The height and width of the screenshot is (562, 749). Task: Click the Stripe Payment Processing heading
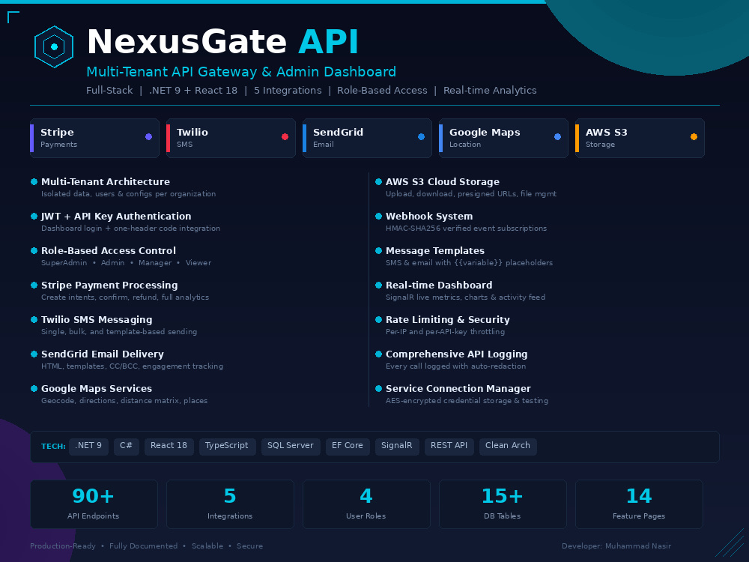(x=109, y=285)
